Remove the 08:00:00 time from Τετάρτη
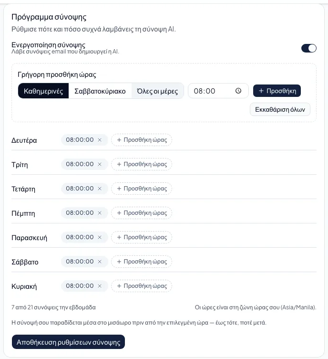328x359 pixels. [100, 189]
